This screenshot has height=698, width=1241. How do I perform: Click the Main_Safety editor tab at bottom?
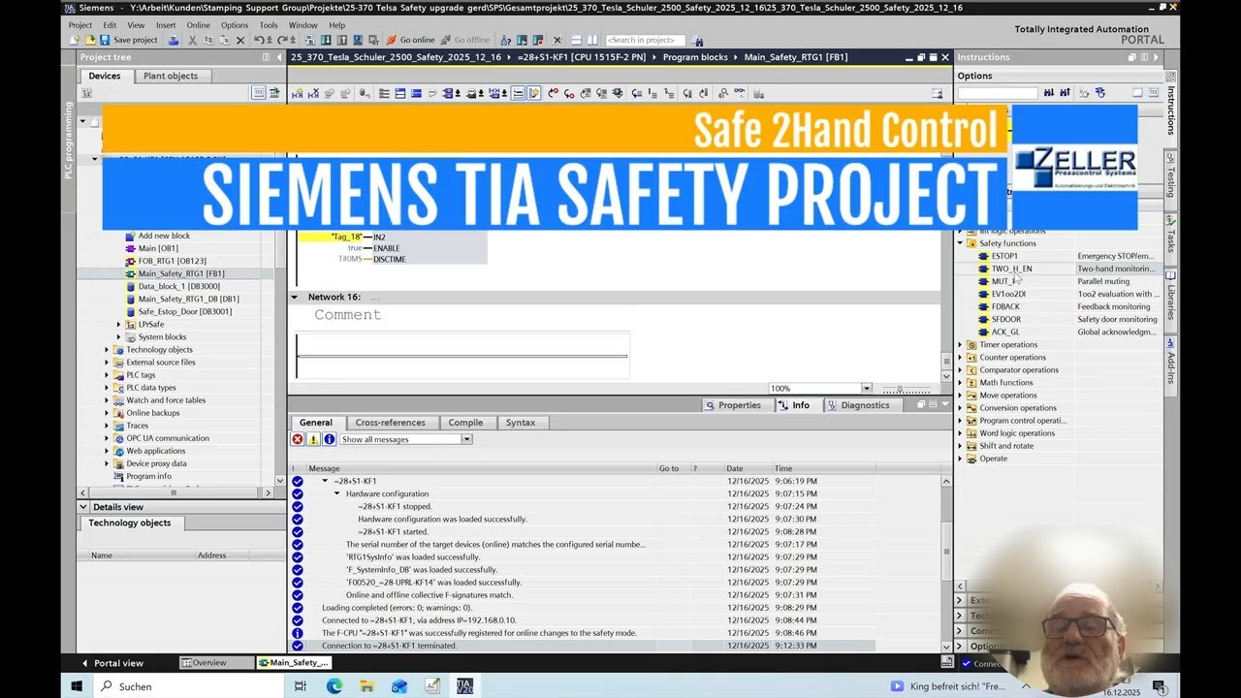[293, 663]
